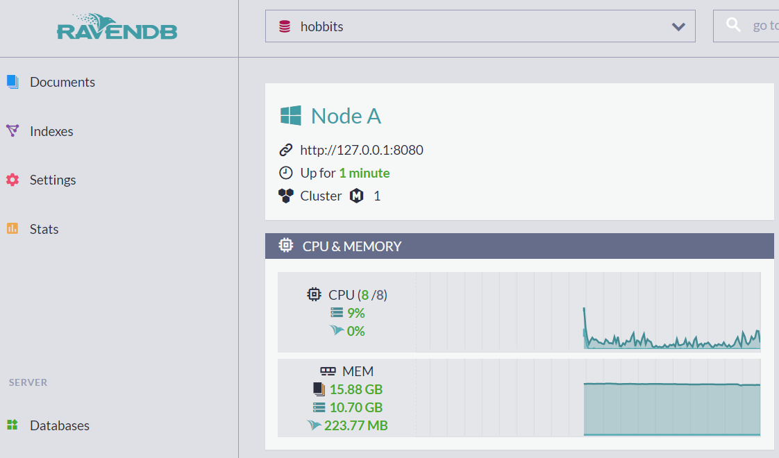Open the hobbits database selector dropdown
Screen dimensions: 779x458
pyautogui.click(x=480, y=26)
